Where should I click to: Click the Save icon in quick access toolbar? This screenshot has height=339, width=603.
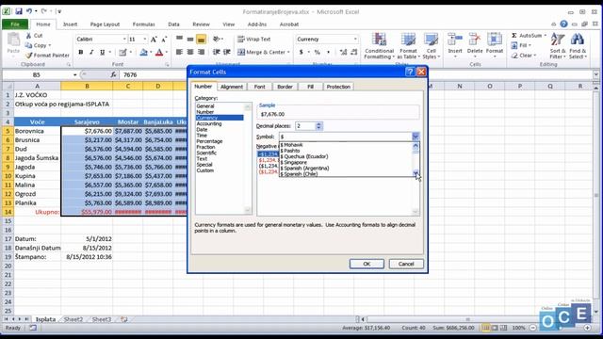[x=19, y=11]
